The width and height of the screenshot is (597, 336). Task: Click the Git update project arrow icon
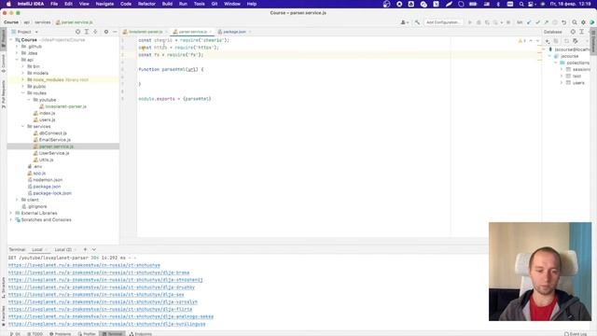coord(529,22)
